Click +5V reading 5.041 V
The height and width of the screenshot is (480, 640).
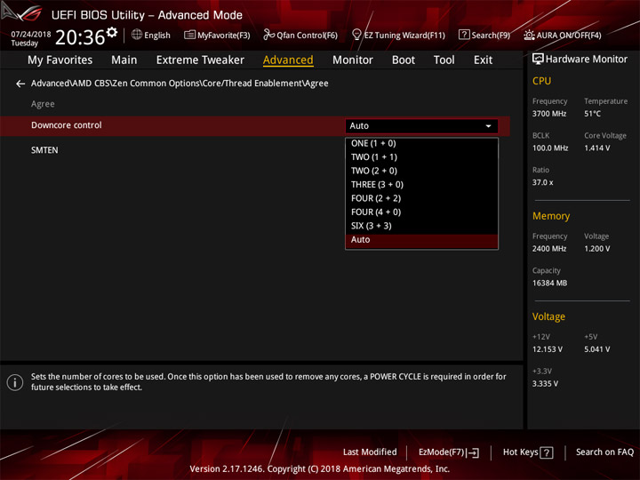596,350
